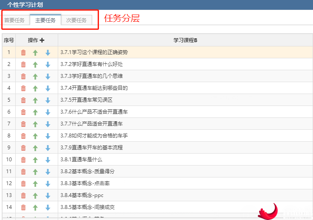The width and height of the screenshot is (313, 220).
Task: Move row 12 down
Action: tap(48, 183)
